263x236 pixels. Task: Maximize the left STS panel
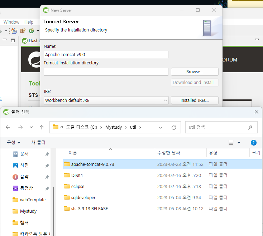13,40
